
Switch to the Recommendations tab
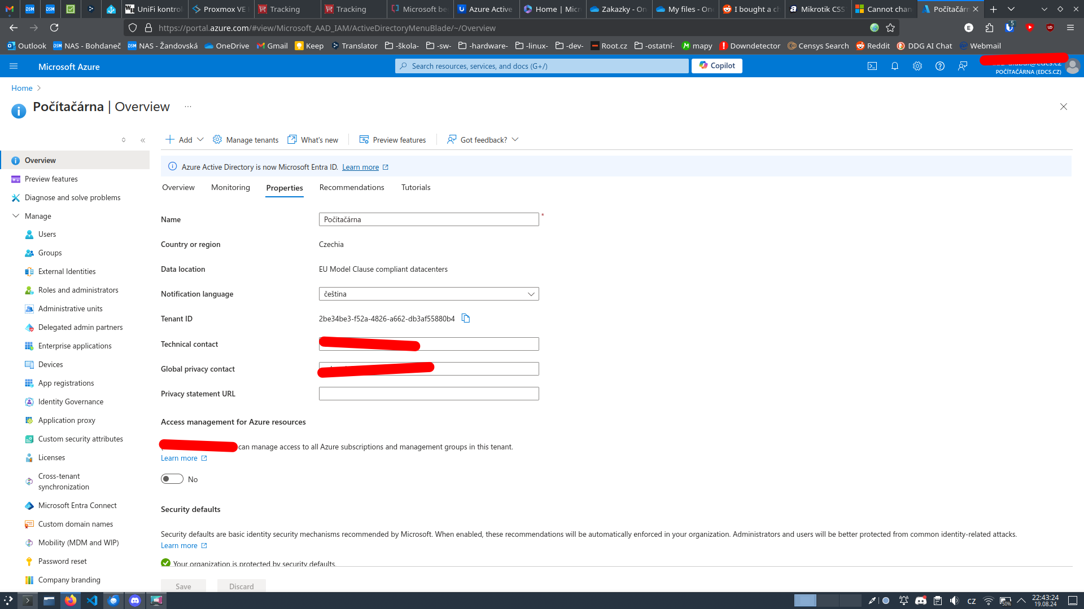(352, 187)
